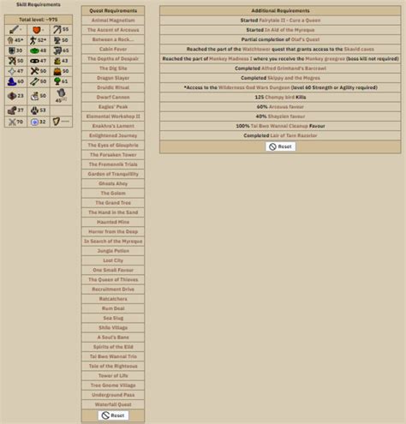Open The Ascent of Arceuus link

point(113,30)
